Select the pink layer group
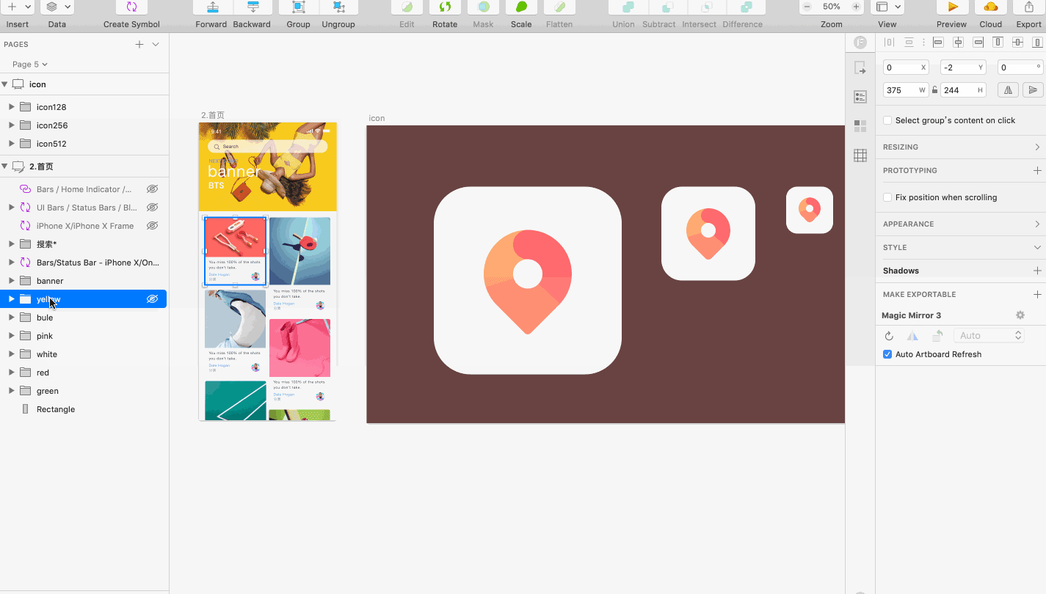Screen dimensions: 1046x594 (x=45, y=336)
